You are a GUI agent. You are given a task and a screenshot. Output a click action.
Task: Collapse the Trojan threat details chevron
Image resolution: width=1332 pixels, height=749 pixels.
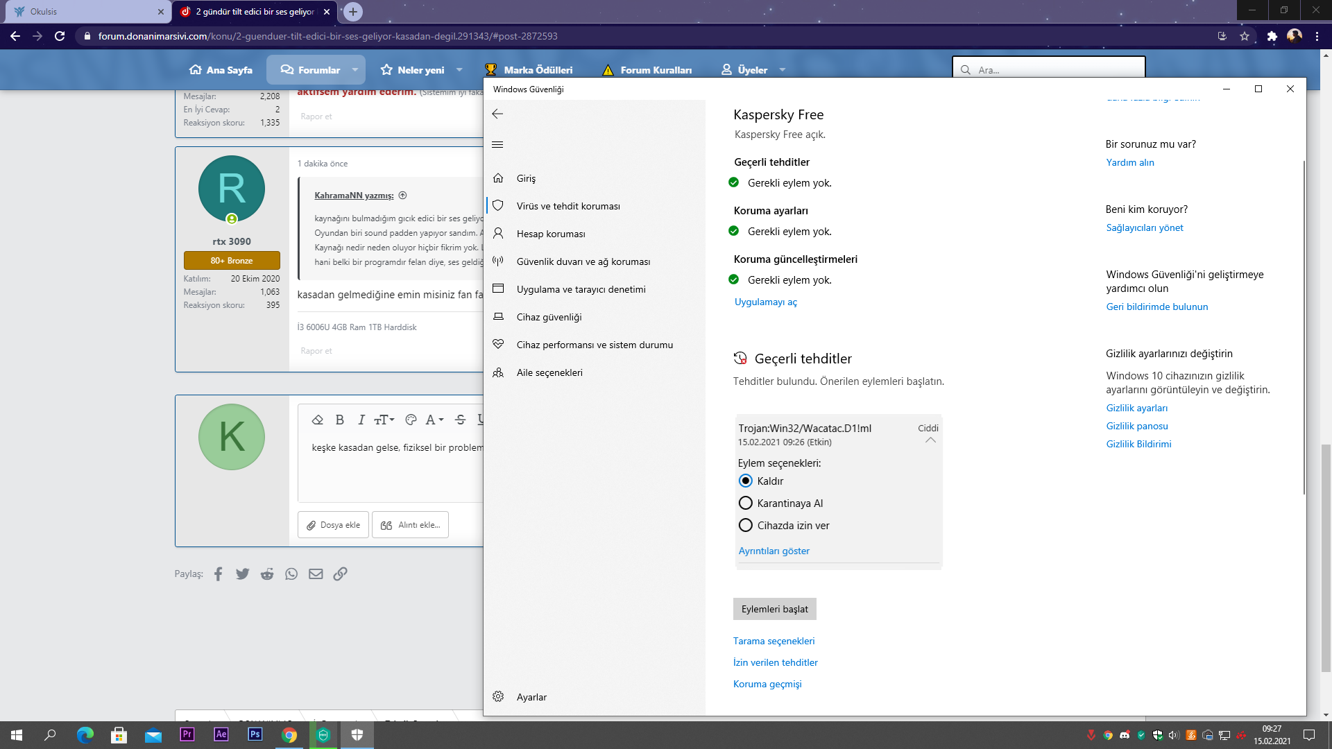pos(930,440)
